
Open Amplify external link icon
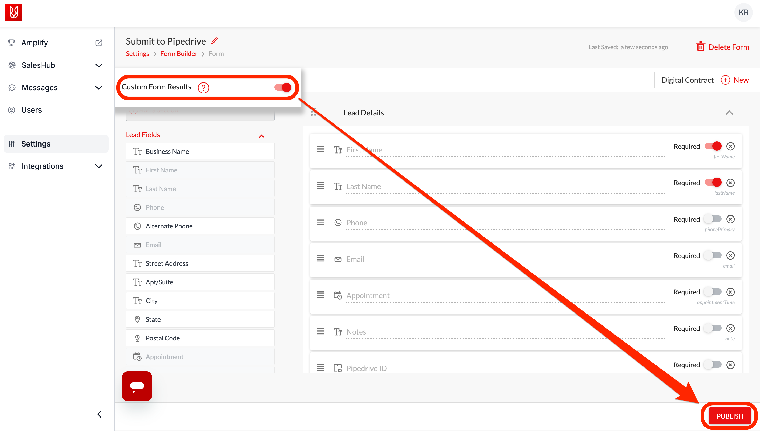point(99,43)
